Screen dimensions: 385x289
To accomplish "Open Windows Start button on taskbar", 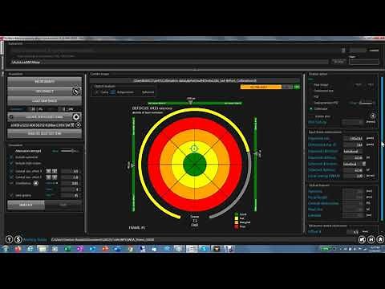I will point(6,249).
